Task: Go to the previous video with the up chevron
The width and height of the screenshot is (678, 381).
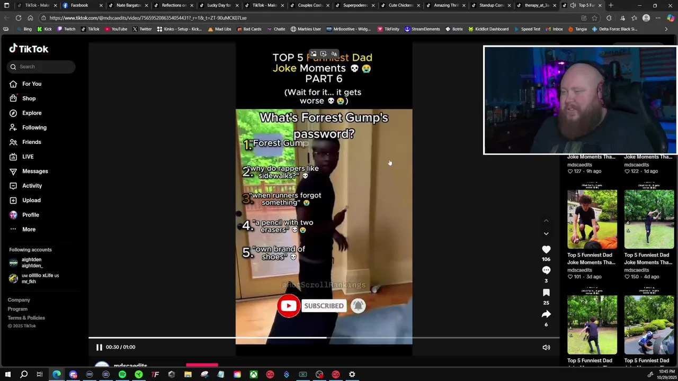Action: (546, 221)
